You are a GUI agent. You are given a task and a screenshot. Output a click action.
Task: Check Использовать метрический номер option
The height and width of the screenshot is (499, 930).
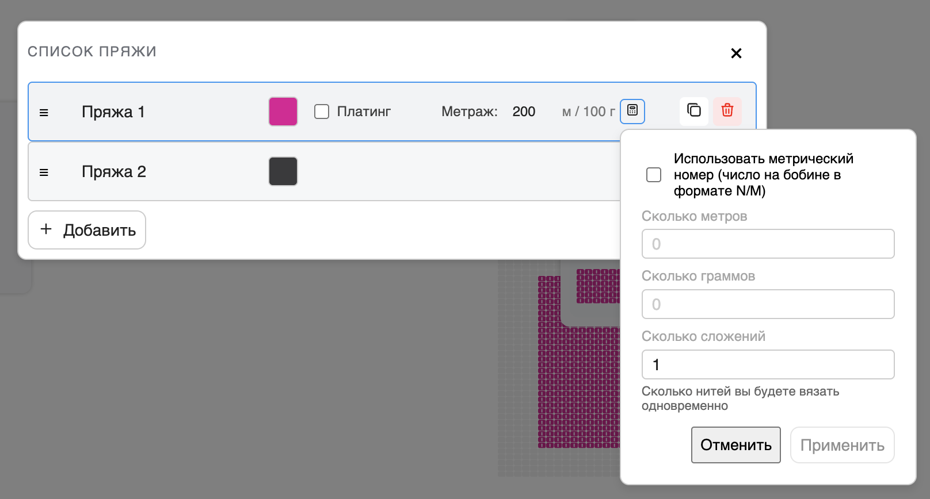654,175
